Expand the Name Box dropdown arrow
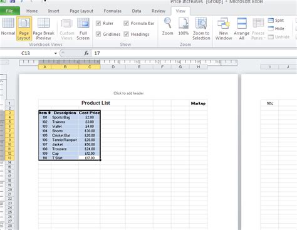The image size is (297, 230). 55,53
